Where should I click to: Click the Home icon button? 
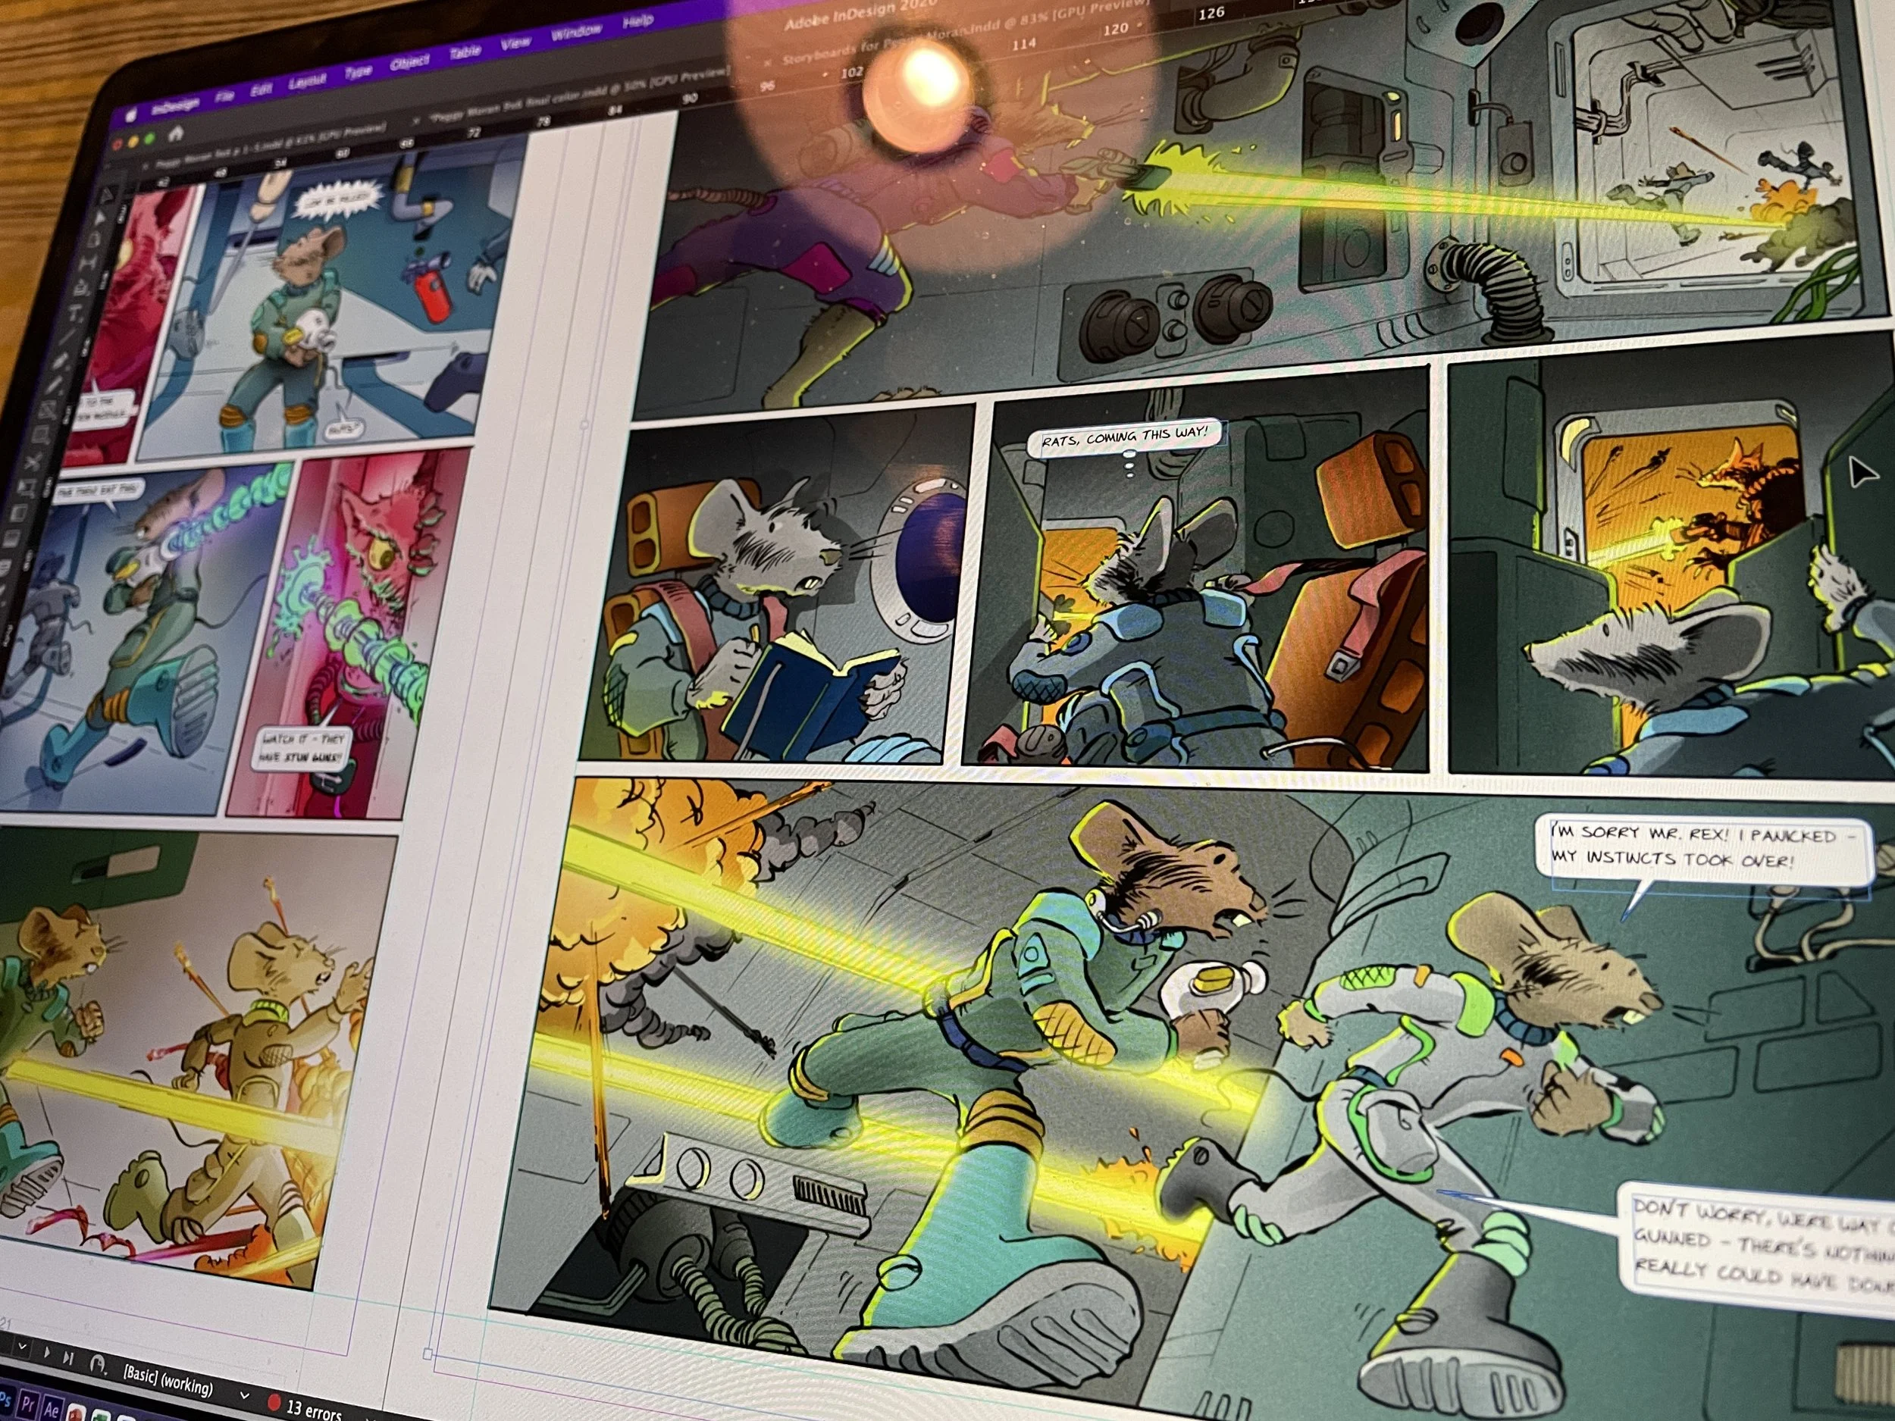177,133
